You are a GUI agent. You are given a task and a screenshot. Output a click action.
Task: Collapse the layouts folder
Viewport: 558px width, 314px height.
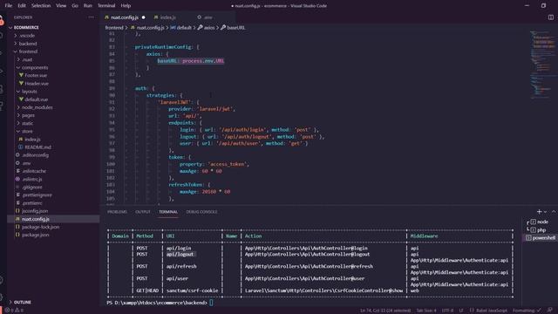tap(29, 92)
